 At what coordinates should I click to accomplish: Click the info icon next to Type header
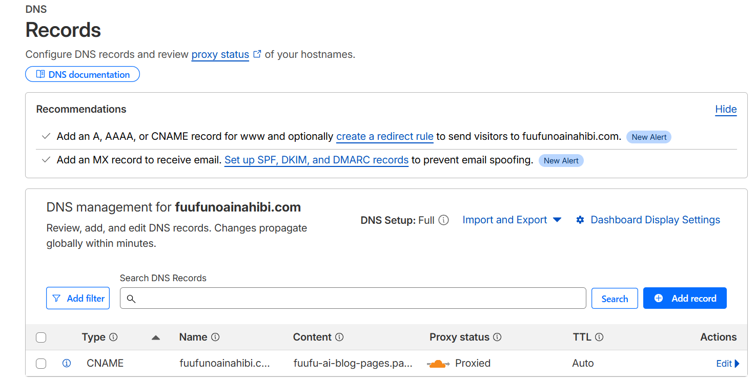point(113,337)
